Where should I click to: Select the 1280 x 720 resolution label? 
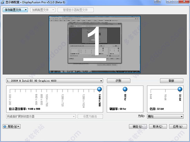coord(63,100)
